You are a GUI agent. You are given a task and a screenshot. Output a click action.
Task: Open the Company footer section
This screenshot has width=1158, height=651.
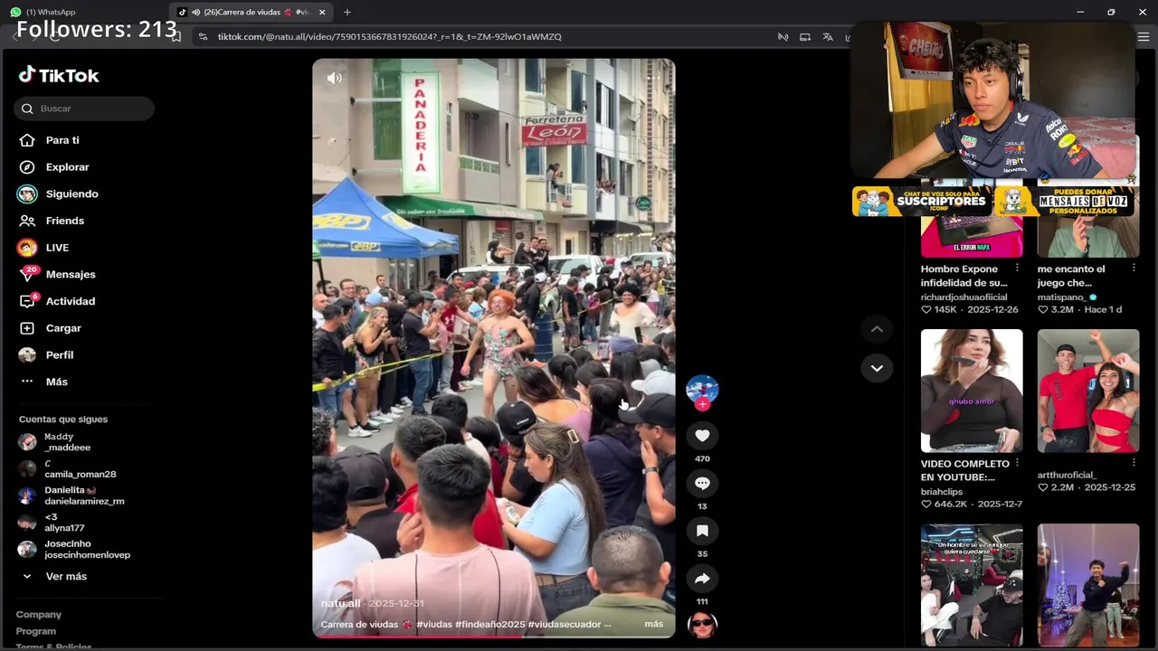click(38, 615)
